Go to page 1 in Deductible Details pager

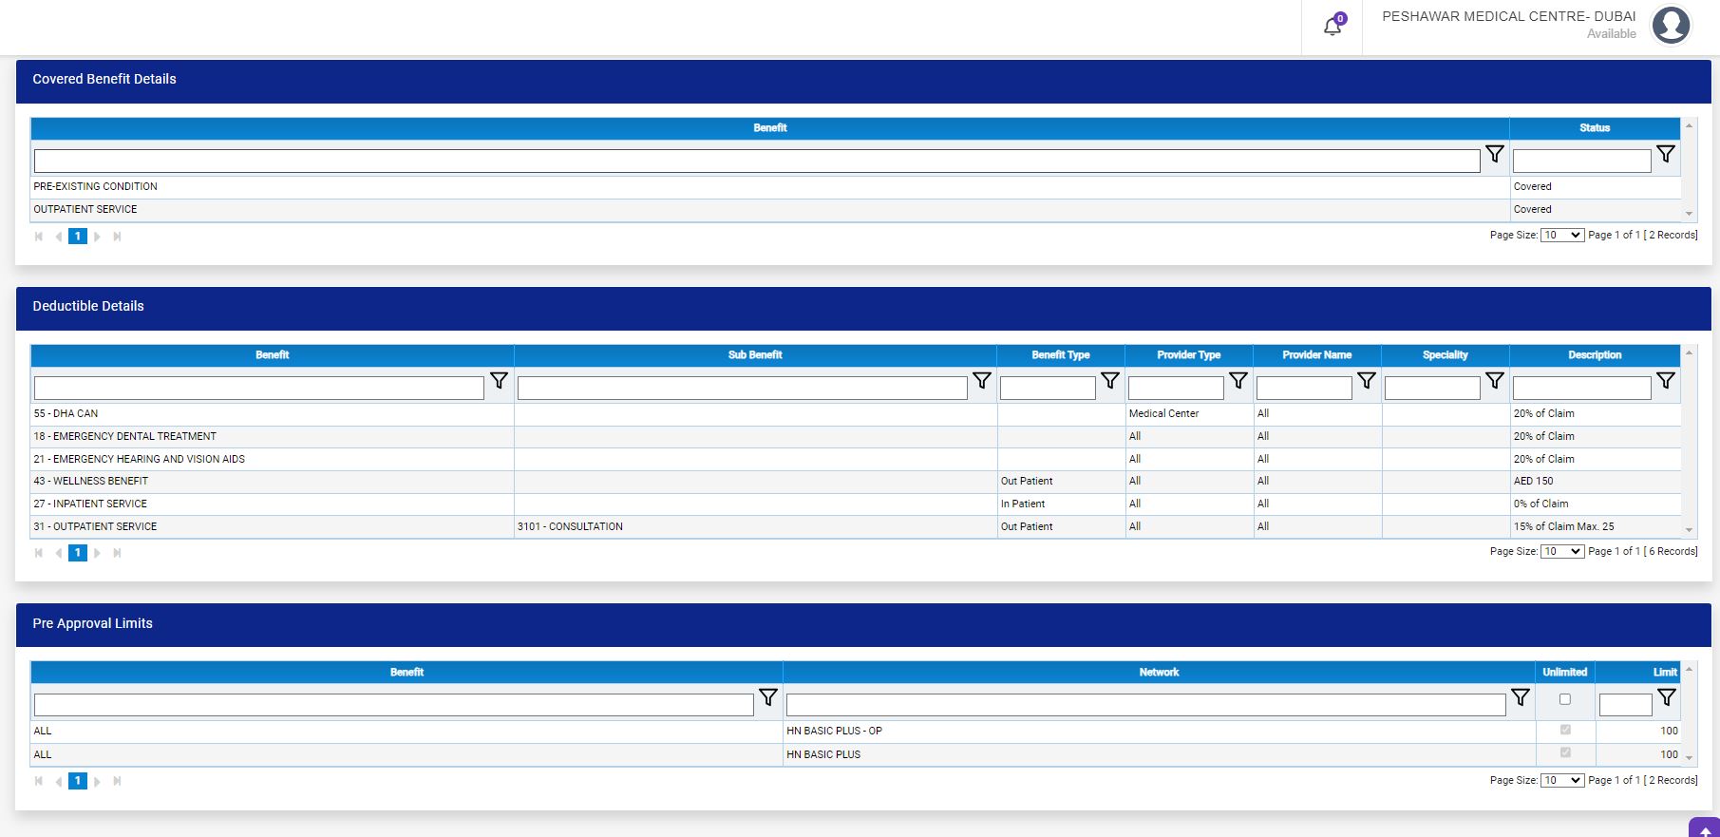(x=78, y=553)
